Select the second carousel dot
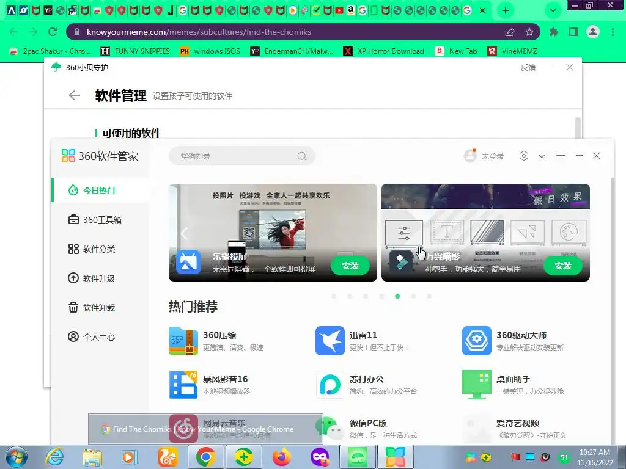Image resolution: width=626 pixels, height=469 pixels. (x=350, y=296)
